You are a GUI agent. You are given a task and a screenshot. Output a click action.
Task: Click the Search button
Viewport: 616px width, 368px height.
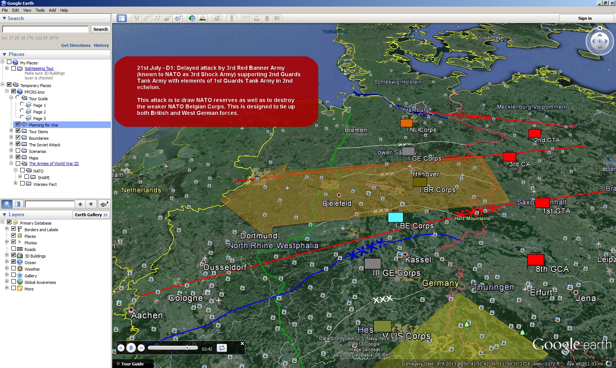[x=100, y=29]
